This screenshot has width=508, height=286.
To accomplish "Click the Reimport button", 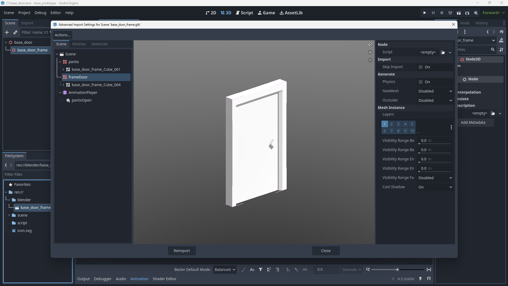I will [182, 251].
